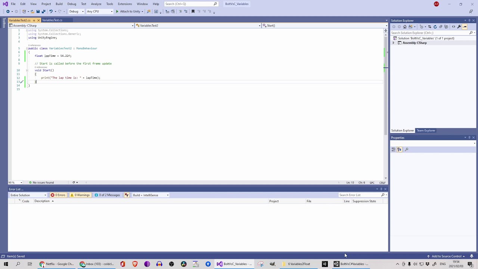Open the Build menu

click(x=59, y=4)
